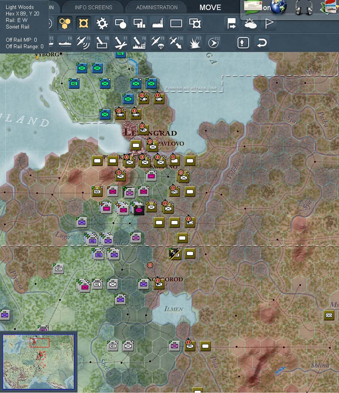The image size is (339, 393).
Task: Click the Vyborg city dot
Action: [x=61, y=54]
